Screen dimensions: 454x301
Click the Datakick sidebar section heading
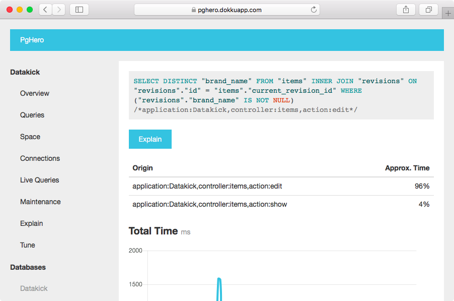[x=25, y=72]
